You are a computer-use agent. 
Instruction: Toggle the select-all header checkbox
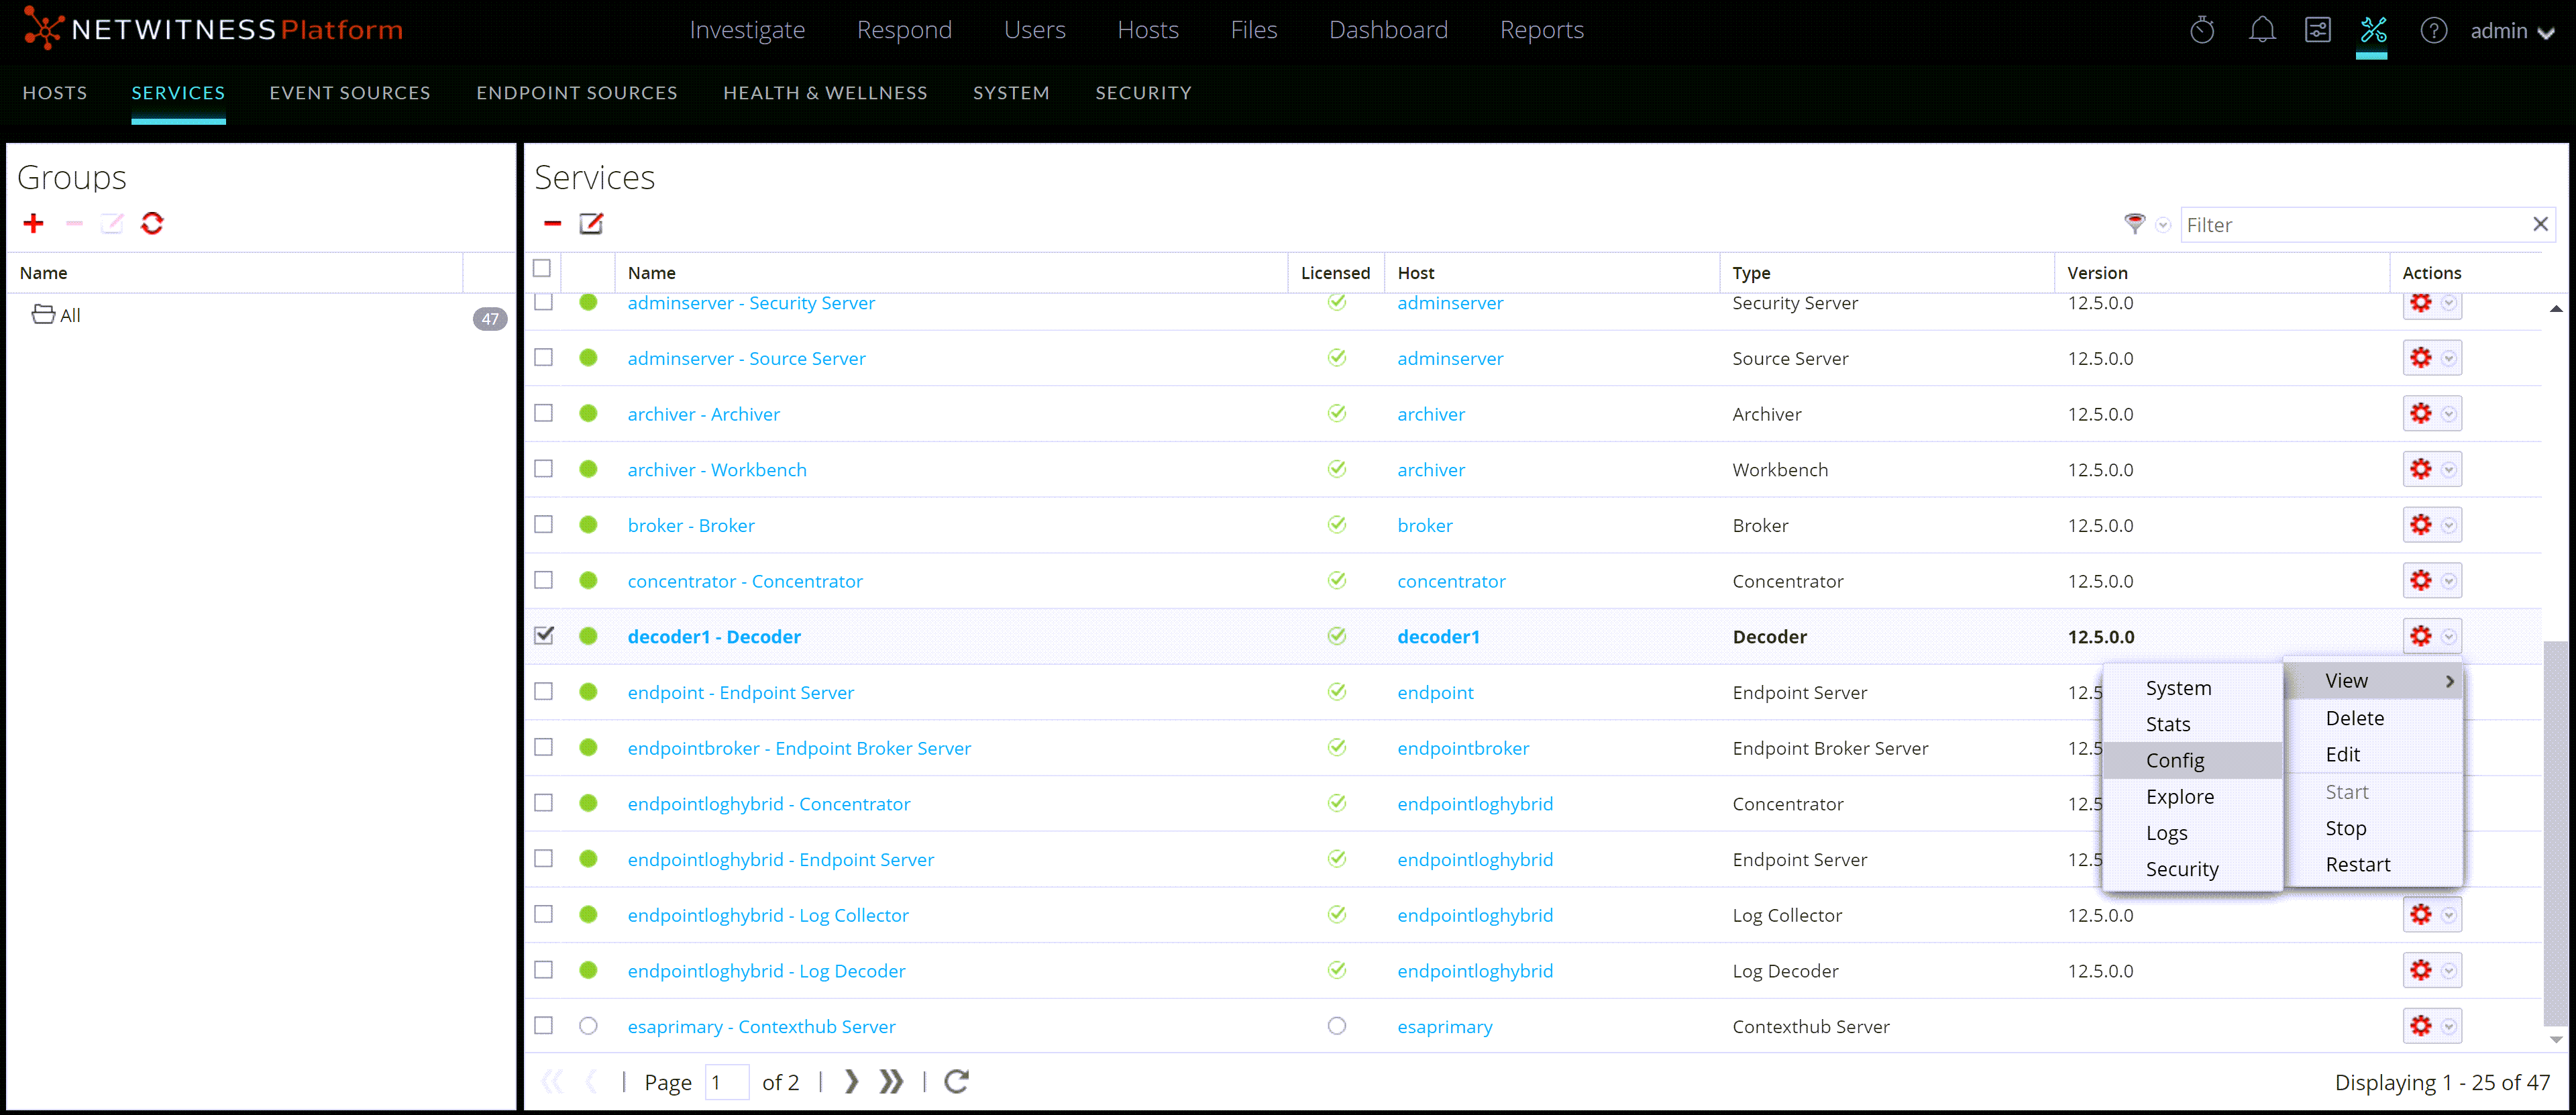point(542,268)
